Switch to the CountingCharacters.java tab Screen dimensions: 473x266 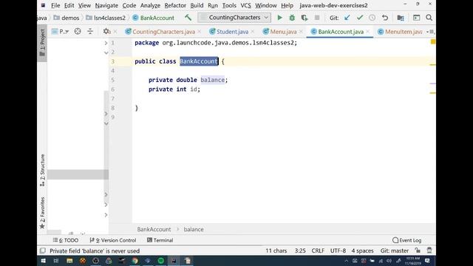[x=163, y=32]
